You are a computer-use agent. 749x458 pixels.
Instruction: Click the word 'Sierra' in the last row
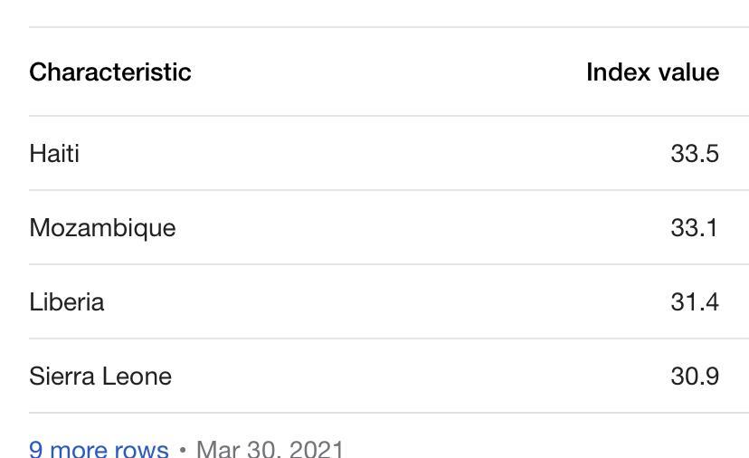(62, 377)
